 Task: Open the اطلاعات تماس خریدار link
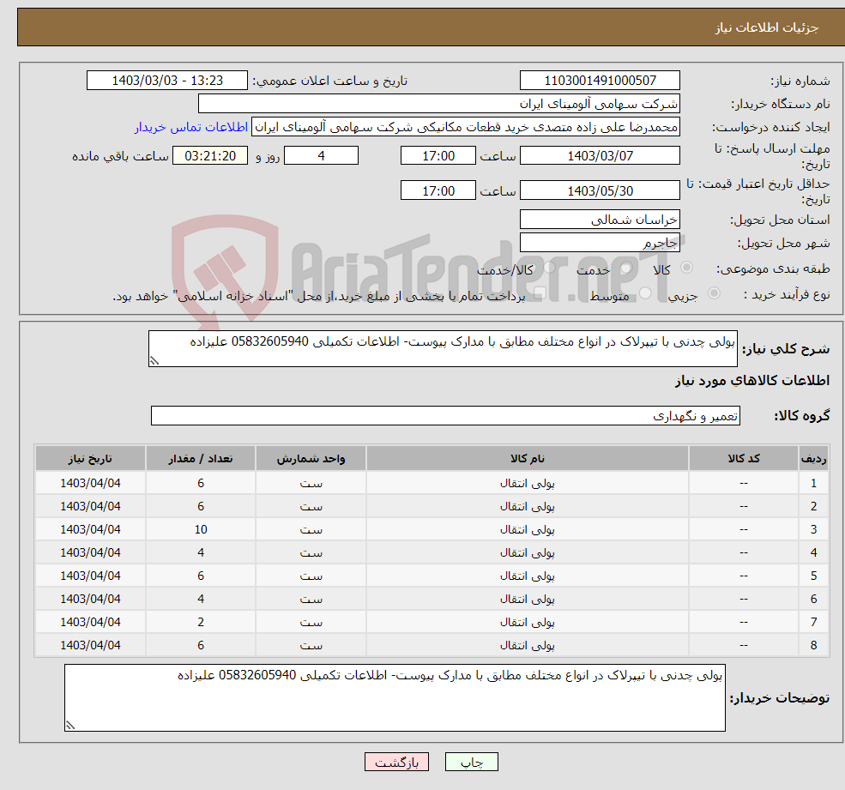(x=191, y=127)
